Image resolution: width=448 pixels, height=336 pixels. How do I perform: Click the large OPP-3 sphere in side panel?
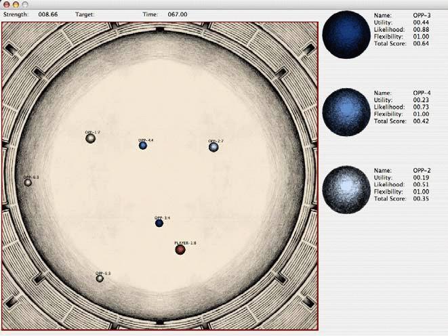coord(346,34)
